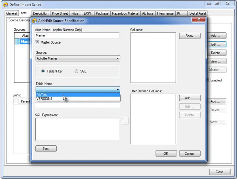Screen dimensions: 237x179
Task: Click inside the Alias Name field
Action: coord(77,35)
